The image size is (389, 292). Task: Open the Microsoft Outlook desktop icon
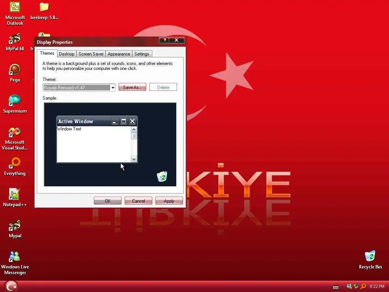[x=15, y=13]
